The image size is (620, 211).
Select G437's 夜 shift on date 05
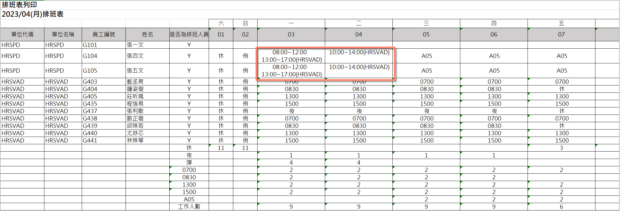coord(426,111)
